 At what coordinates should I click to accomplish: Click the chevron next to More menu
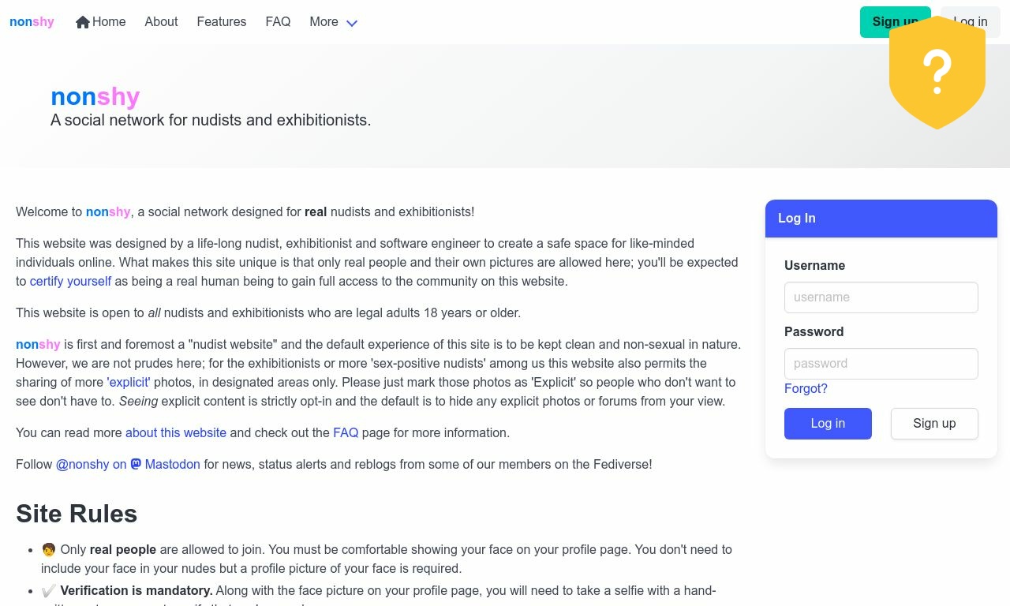351,23
